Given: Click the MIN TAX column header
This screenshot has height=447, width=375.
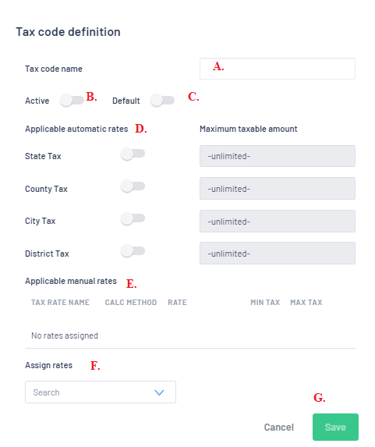Looking at the screenshot, I should tap(265, 302).
